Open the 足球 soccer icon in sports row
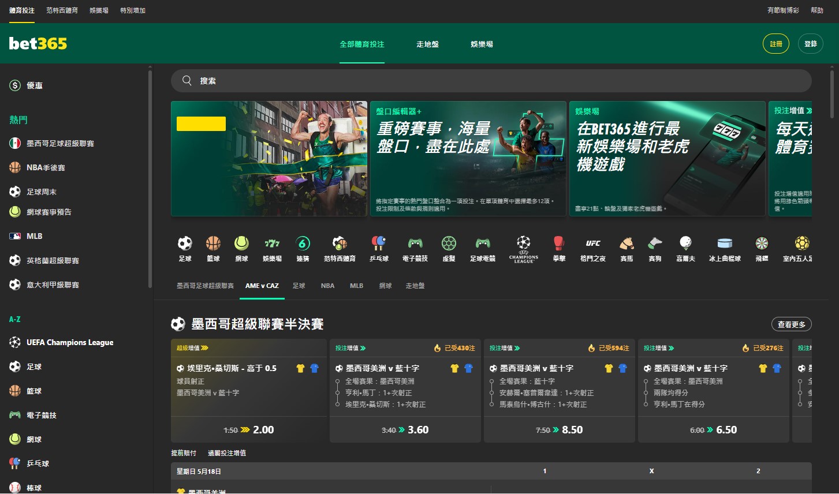This screenshot has width=839, height=494. pyautogui.click(x=185, y=249)
